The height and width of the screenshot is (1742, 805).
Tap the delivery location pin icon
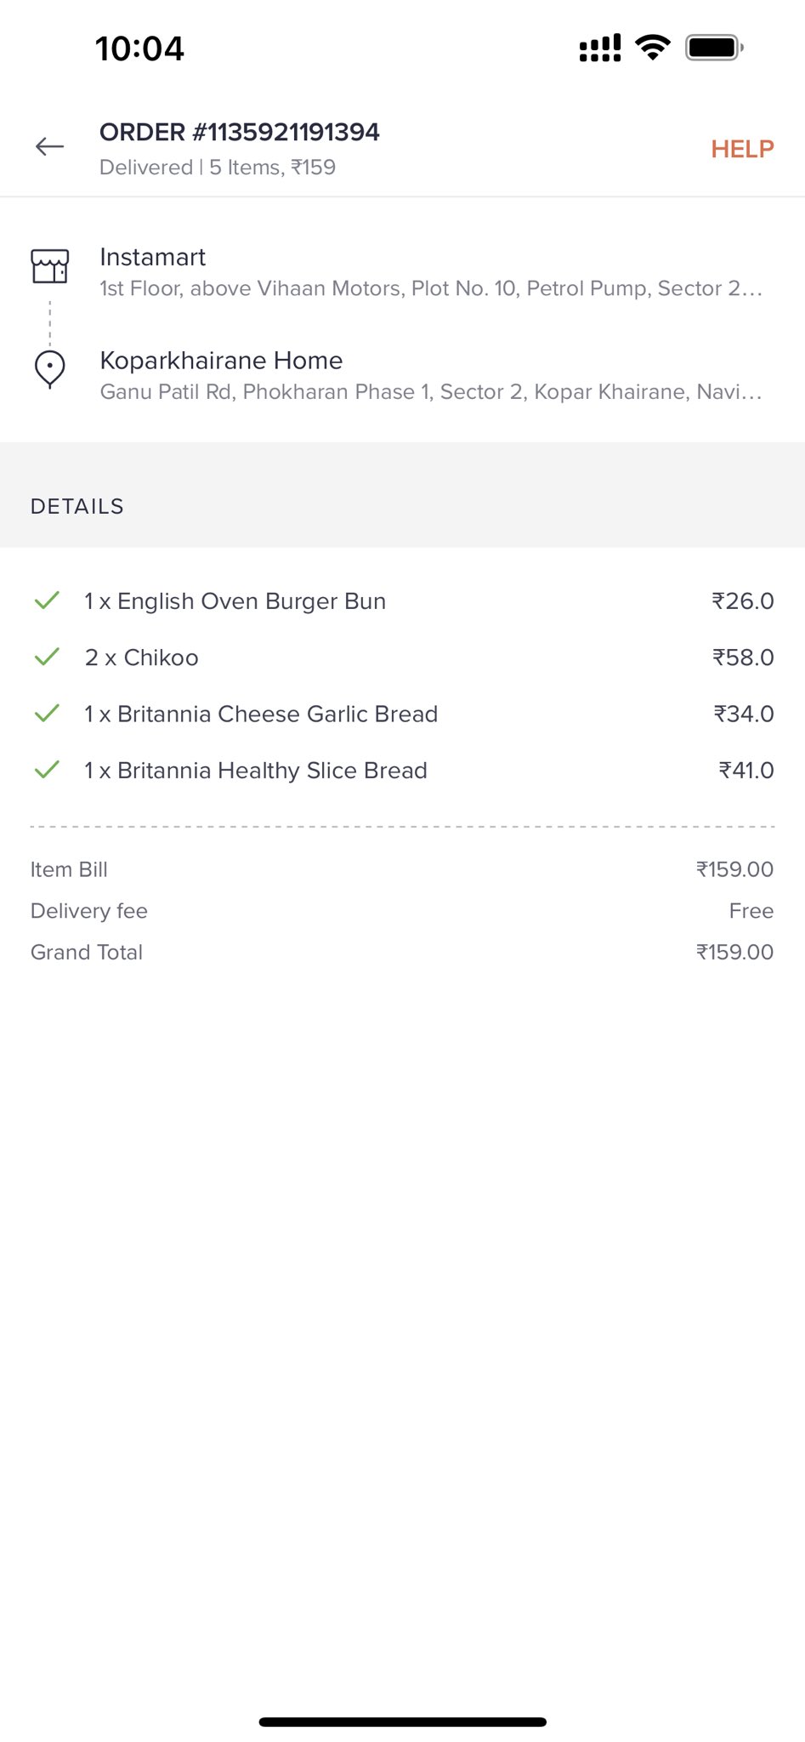point(49,370)
